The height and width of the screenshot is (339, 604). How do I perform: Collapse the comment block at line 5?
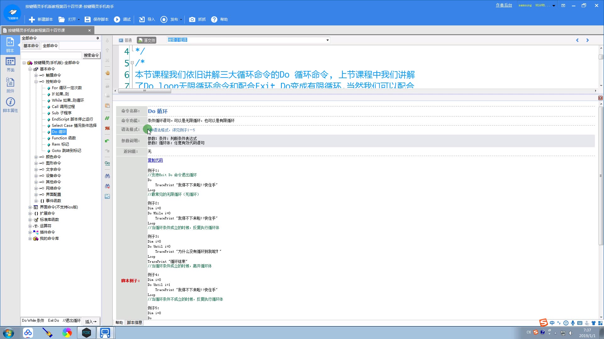[132, 63]
